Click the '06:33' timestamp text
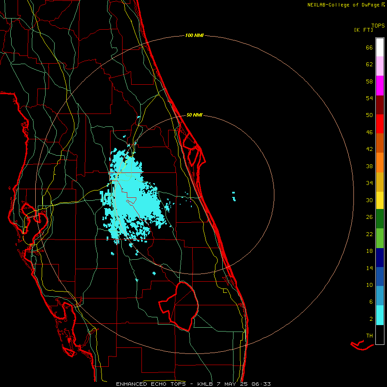 (261, 384)
